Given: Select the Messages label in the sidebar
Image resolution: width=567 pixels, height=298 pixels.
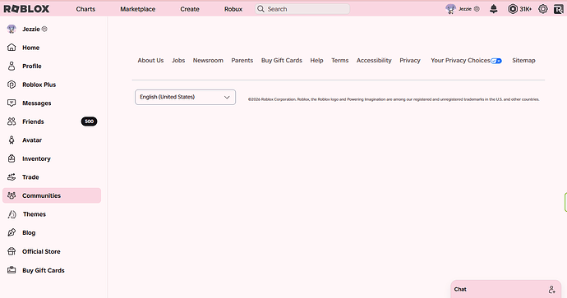Looking at the screenshot, I should point(36,103).
